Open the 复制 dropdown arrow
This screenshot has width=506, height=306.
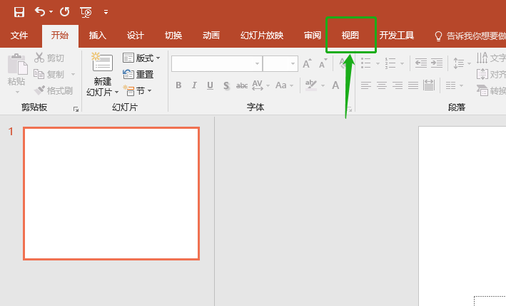point(74,74)
